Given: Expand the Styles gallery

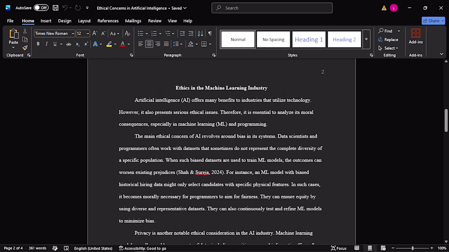Looking at the screenshot, I should pyautogui.click(x=366, y=40).
